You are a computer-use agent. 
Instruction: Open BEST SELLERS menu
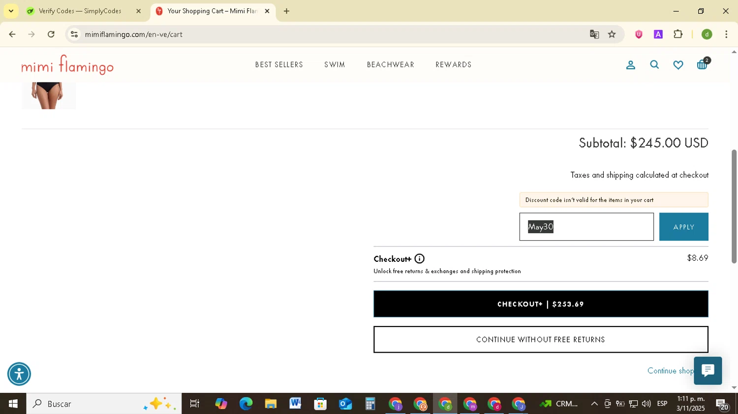pyautogui.click(x=279, y=65)
